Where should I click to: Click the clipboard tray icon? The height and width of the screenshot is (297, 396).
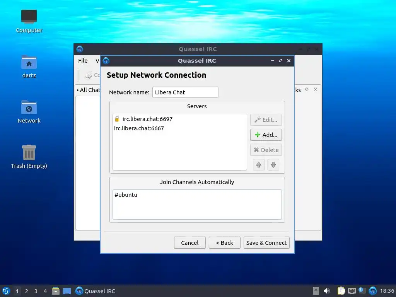tap(341, 291)
